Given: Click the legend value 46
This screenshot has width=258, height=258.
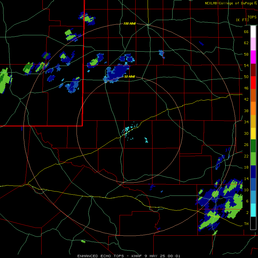Looking at the screenshot, I should pos(246,88).
